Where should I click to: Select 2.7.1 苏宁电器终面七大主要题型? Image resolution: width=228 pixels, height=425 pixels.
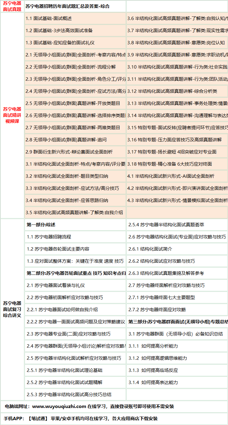pyautogui.click(x=162, y=297)
